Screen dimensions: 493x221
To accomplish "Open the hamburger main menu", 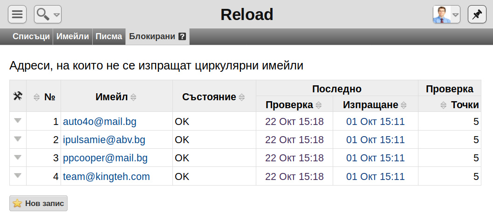I will pyautogui.click(x=17, y=14).
